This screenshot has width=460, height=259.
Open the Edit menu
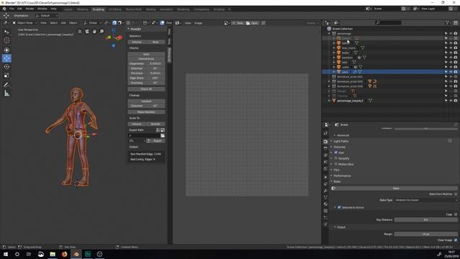pos(19,9)
